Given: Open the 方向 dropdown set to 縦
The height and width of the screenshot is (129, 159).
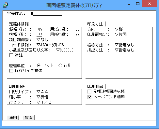Looking at the screenshot, I should tap(119, 29).
